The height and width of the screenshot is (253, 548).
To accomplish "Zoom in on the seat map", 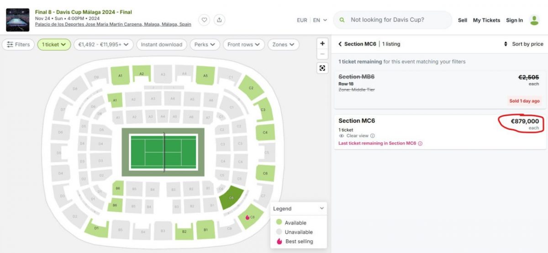I will pyautogui.click(x=322, y=43).
